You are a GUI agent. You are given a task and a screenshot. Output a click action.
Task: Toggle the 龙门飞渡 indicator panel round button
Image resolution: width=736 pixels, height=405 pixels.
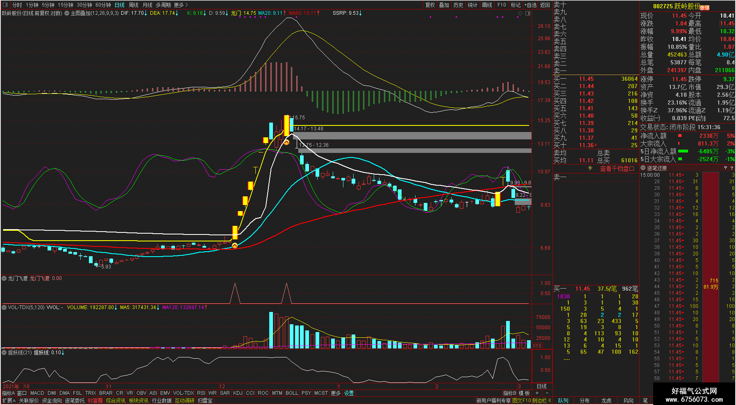coord(5,278)
